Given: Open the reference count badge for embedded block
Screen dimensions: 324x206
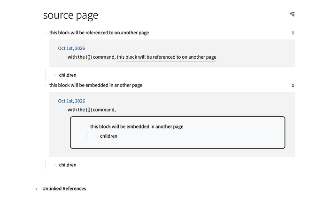Looking at the screenshot, I should [x=293, y=85].
